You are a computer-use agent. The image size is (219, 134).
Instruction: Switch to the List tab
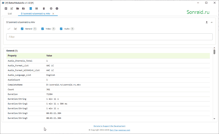click(x=10, y=14)
